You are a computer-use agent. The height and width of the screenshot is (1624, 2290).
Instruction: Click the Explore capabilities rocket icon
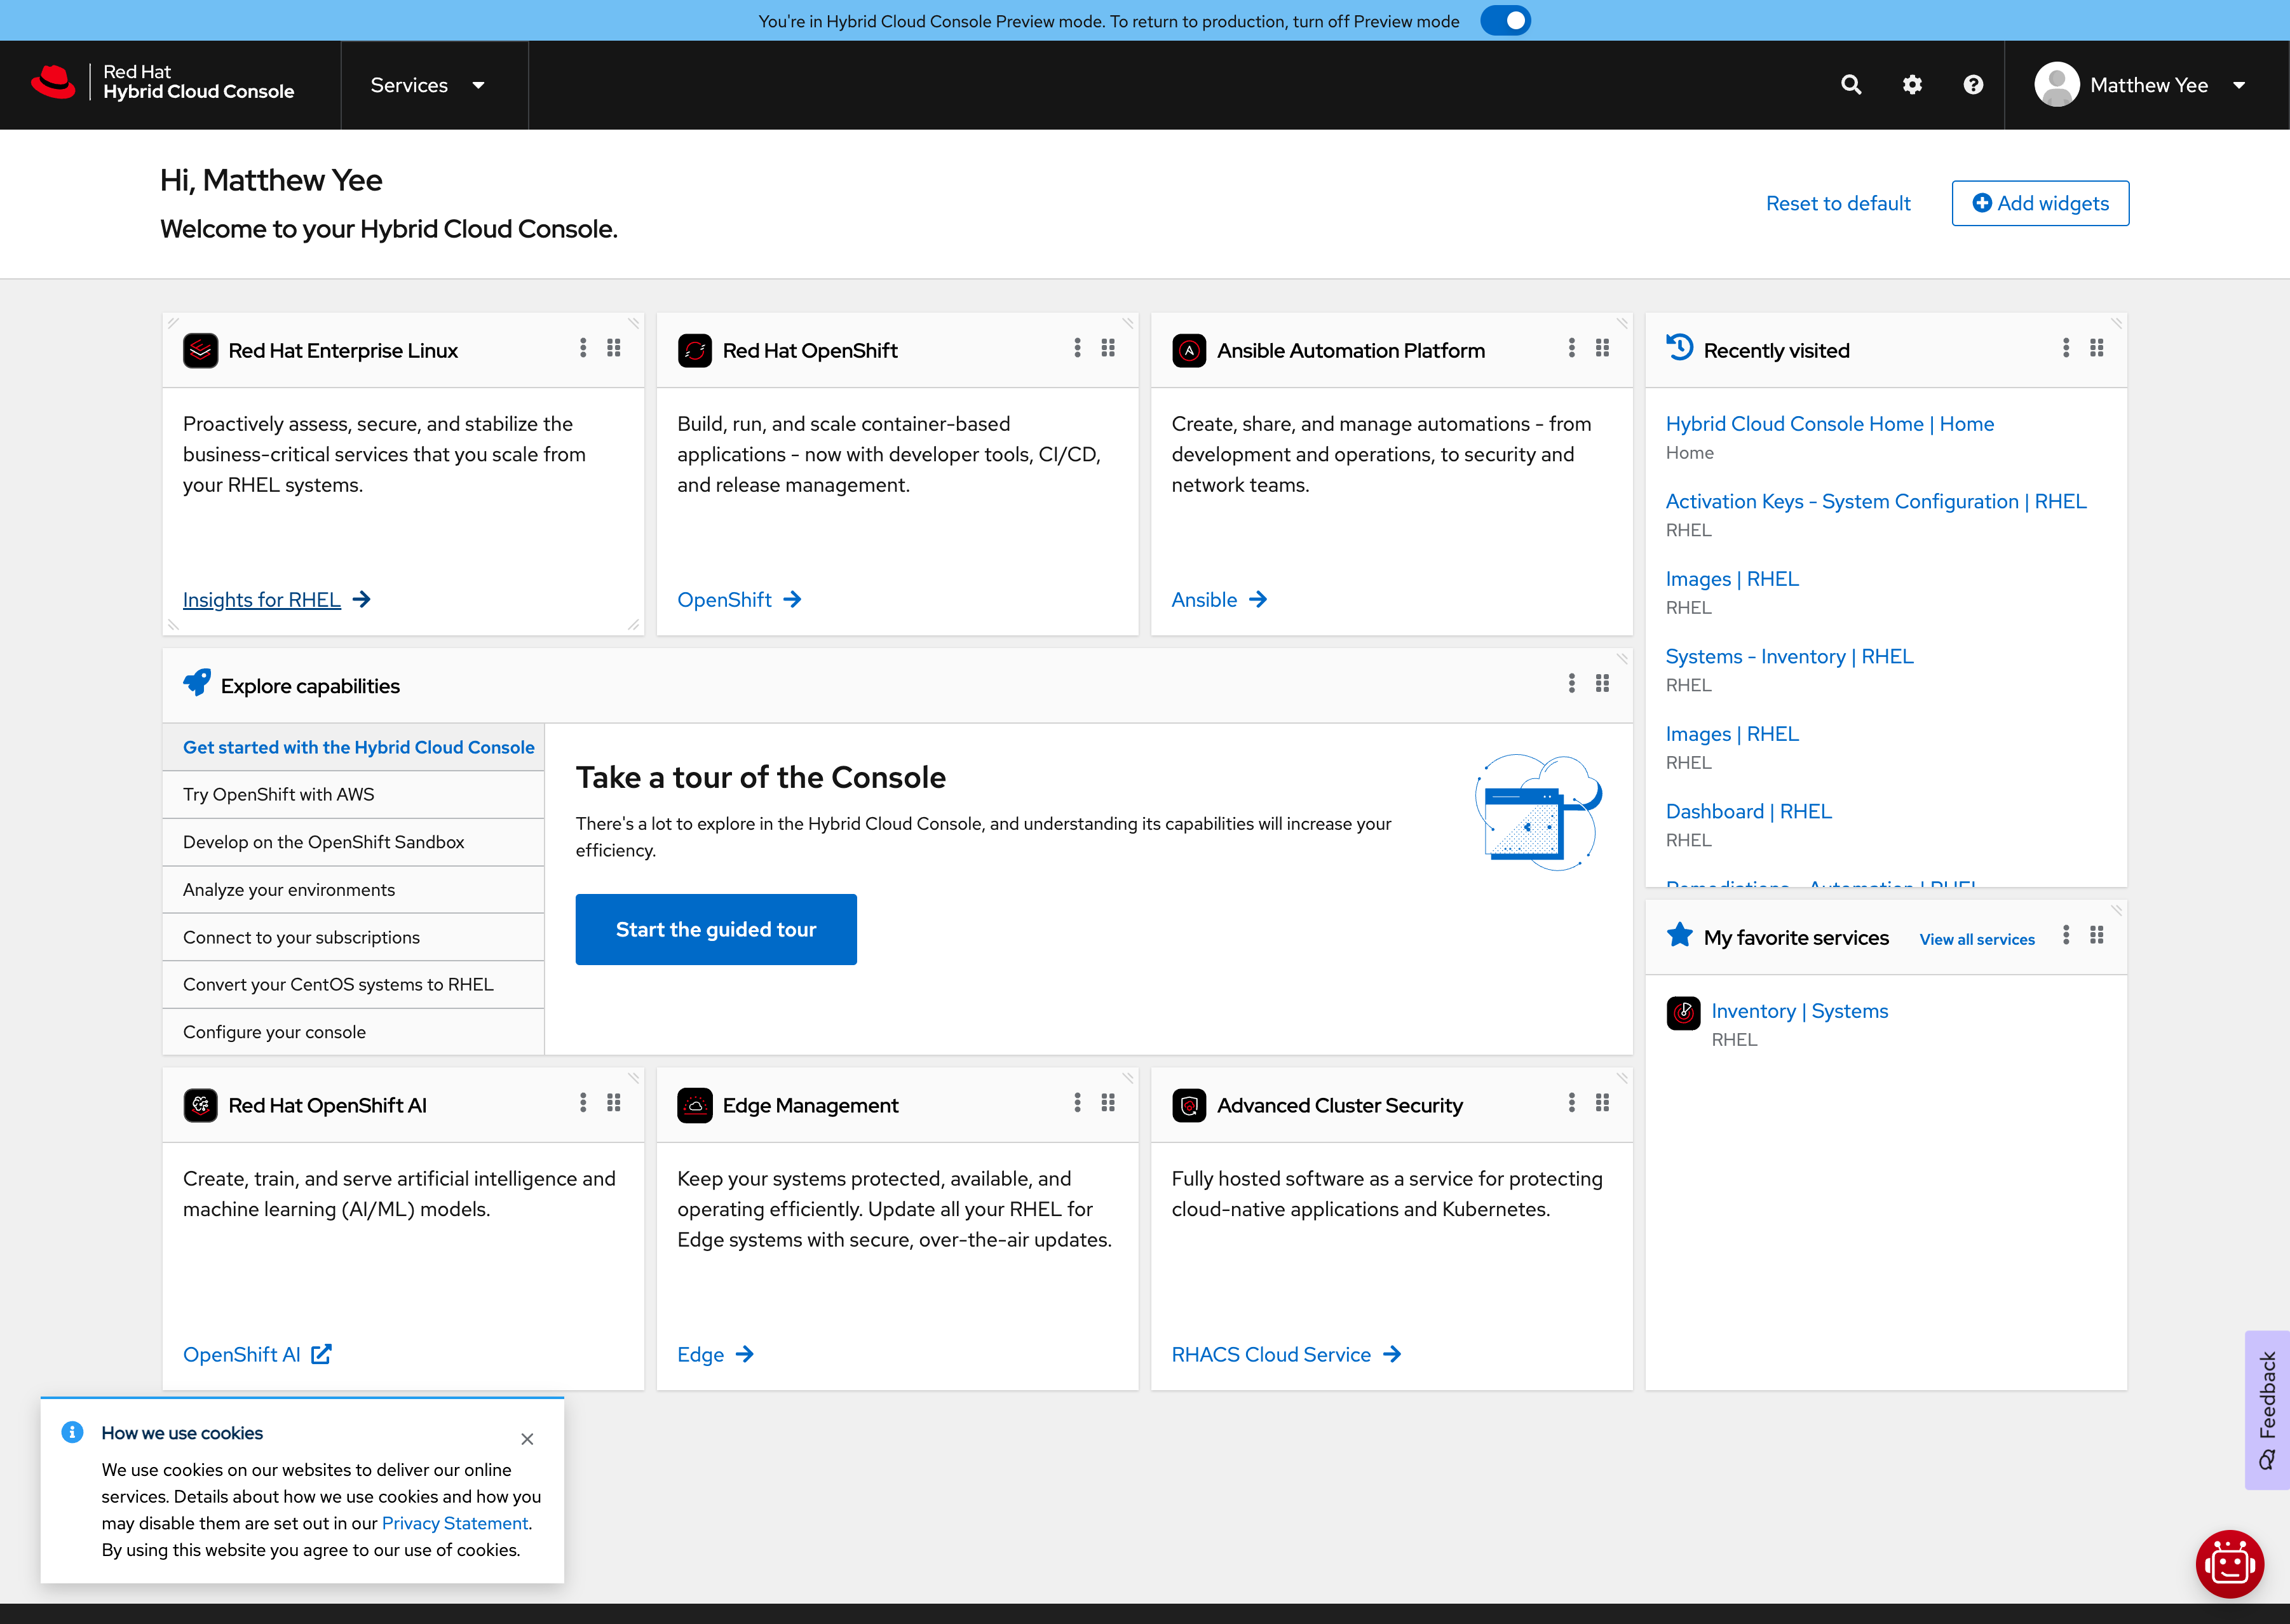(x=197, y=683)
